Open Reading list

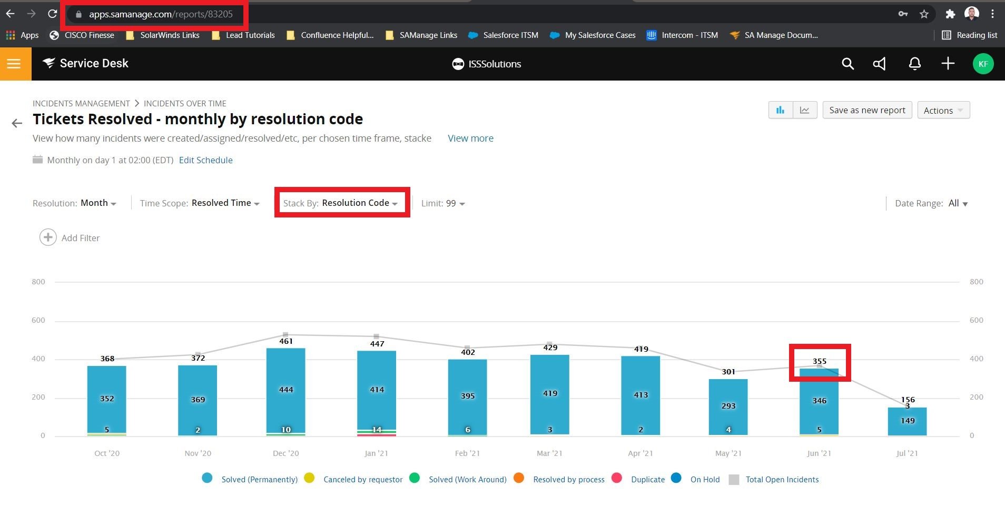click(x=970, y=35)
